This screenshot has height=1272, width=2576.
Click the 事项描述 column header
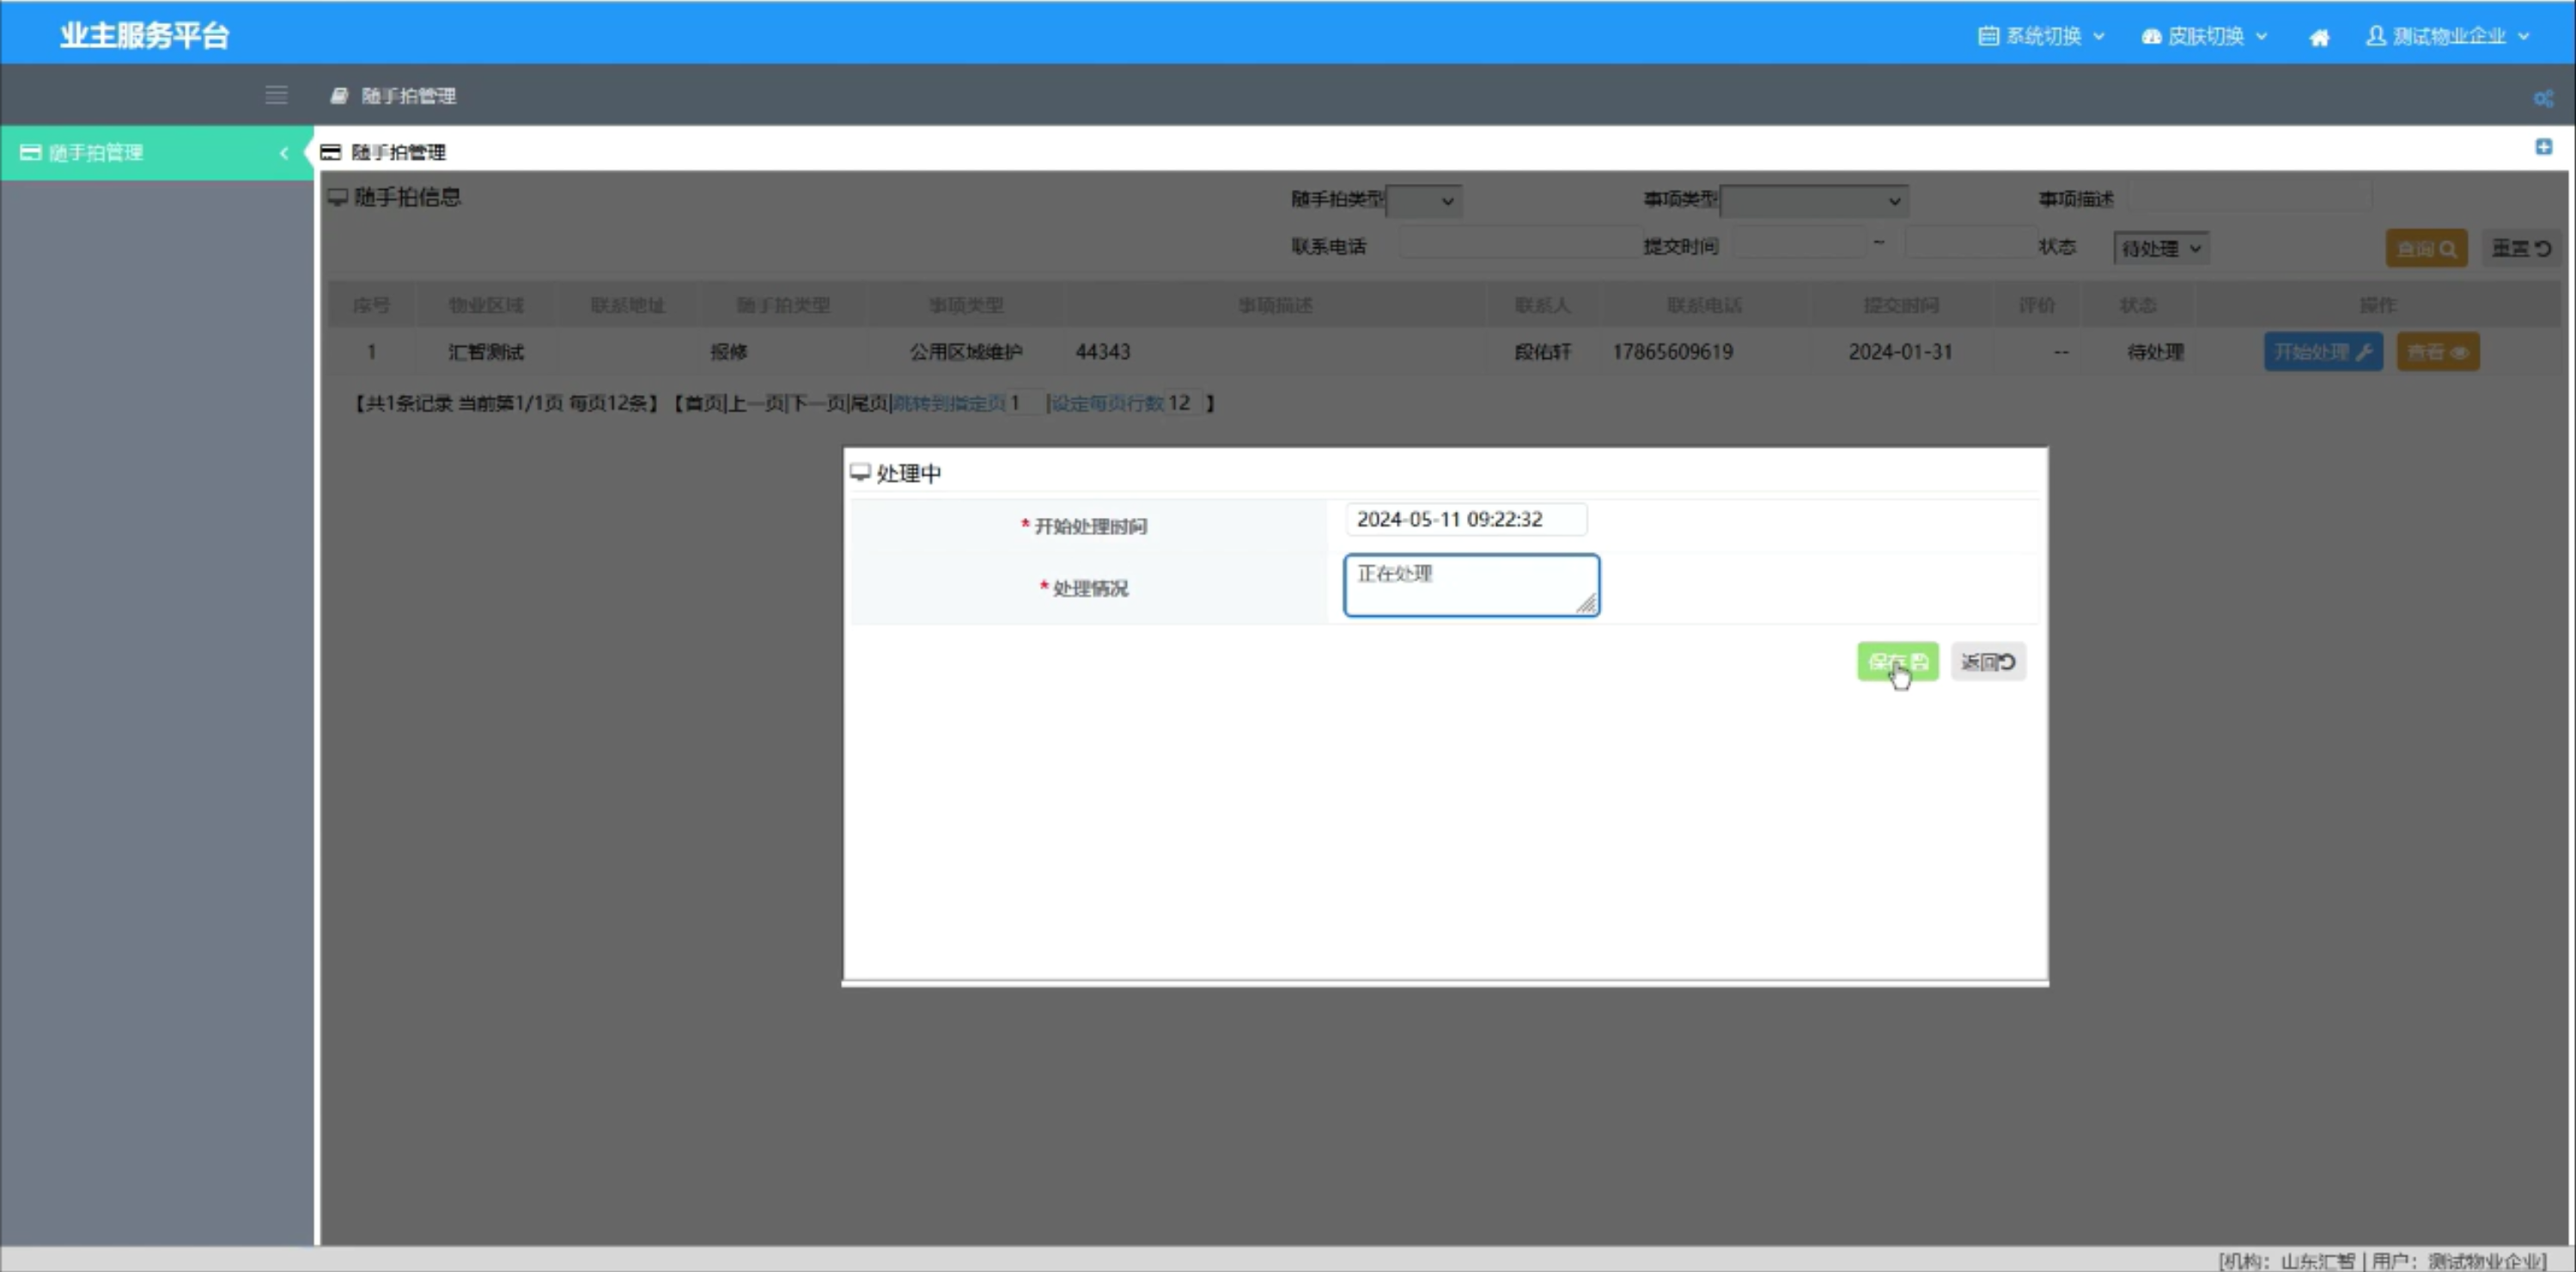1275,305
